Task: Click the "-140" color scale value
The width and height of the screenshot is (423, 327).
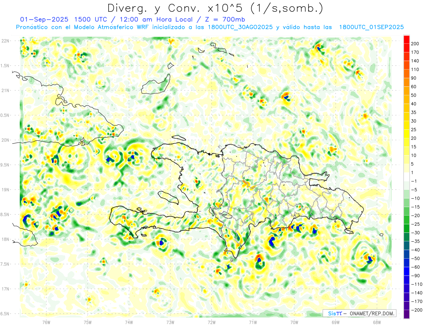Action: pyautogui.click(x=417, y=293)
